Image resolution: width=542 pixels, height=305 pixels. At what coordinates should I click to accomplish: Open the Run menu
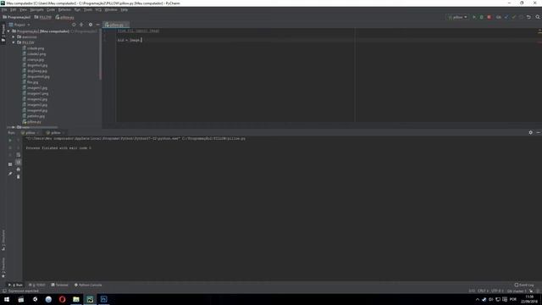click(77, 9)
